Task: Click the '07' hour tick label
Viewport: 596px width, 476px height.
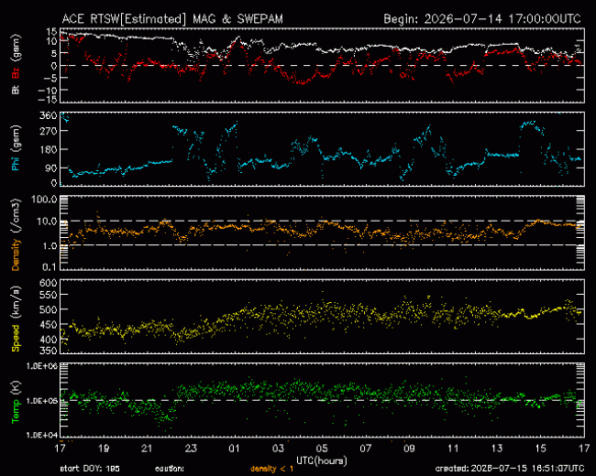Action: click(366, 449)
